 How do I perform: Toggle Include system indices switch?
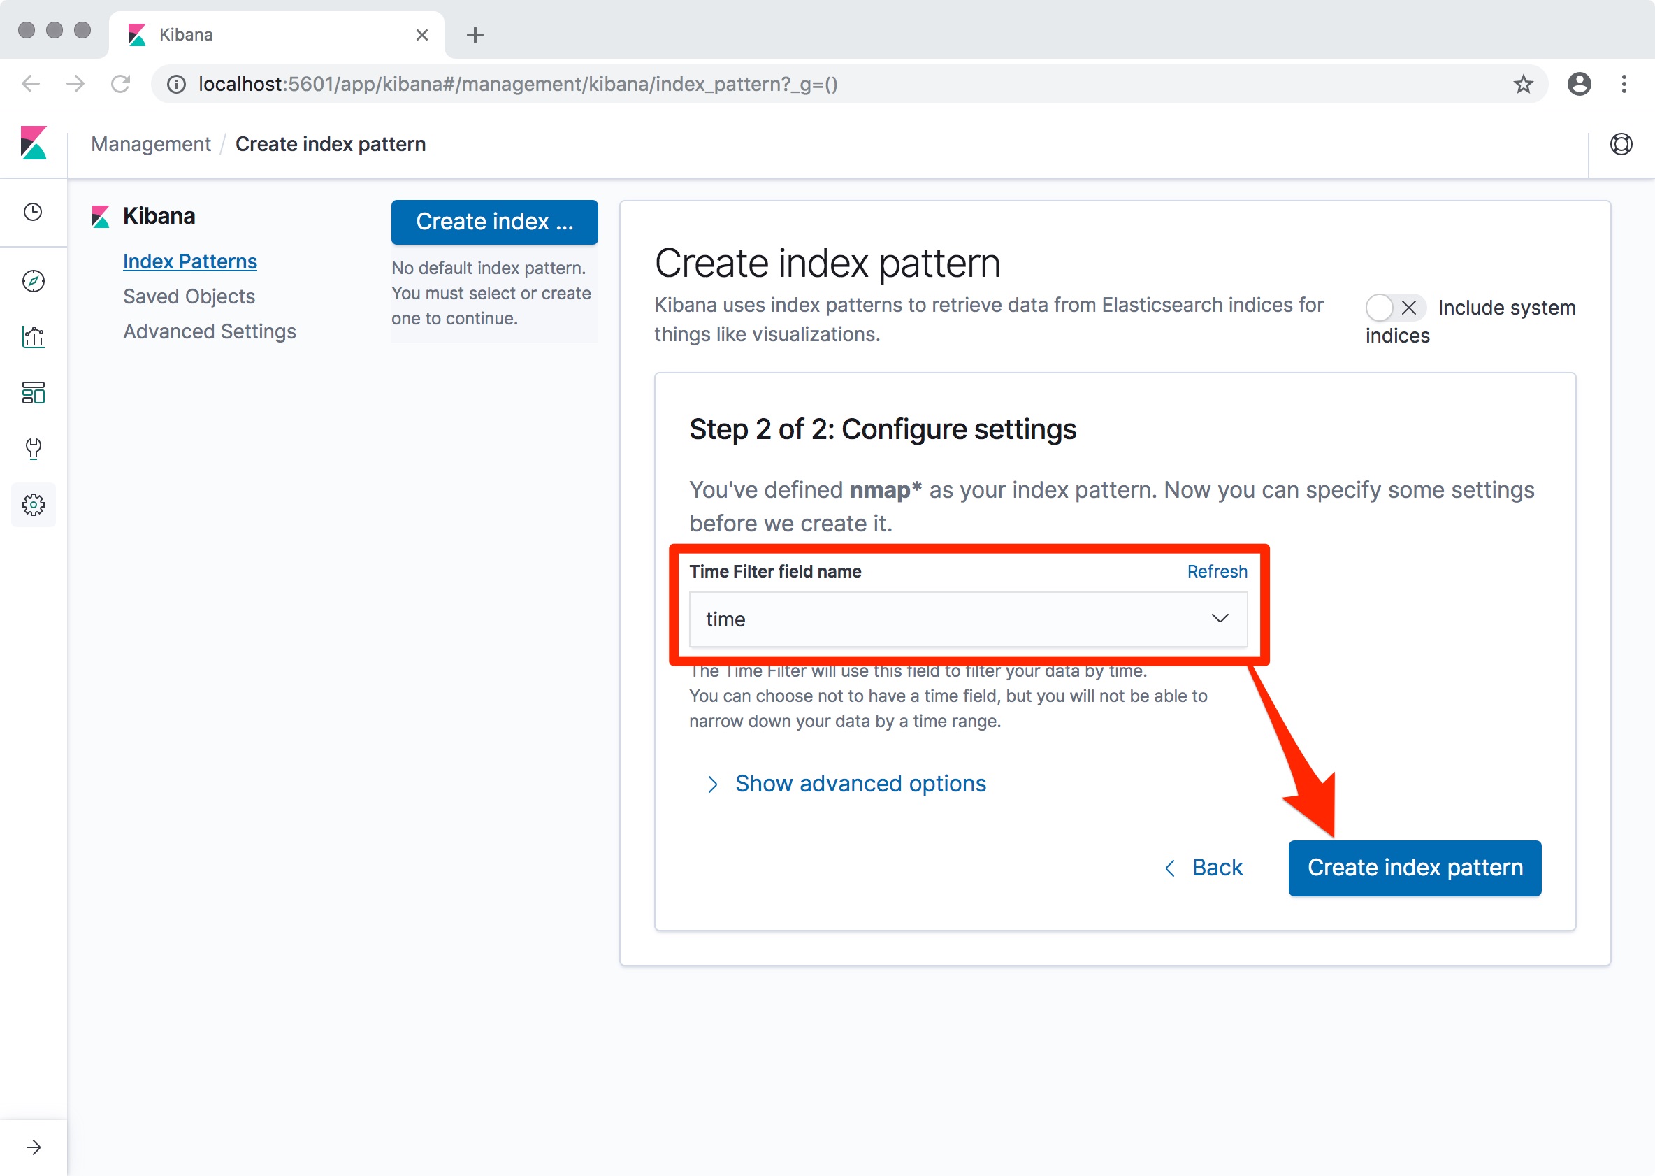1394,308
